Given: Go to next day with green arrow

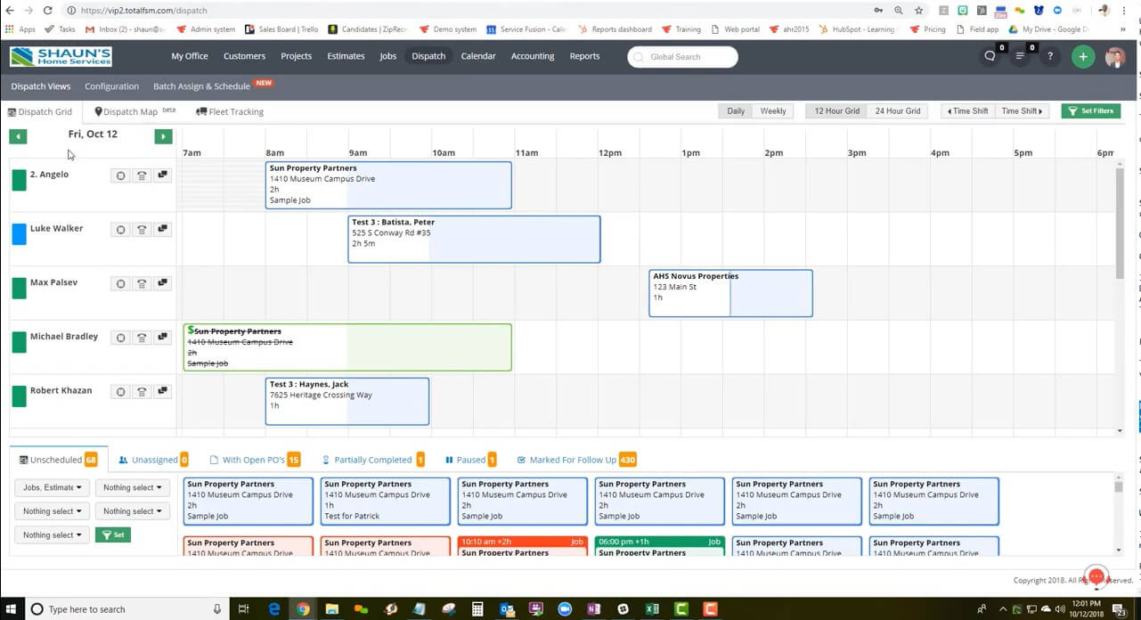Looking at the screenshot, I should (x=163, y=136).
